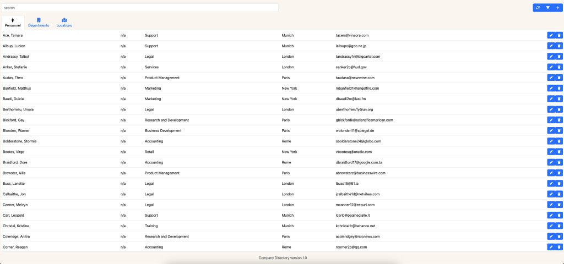
Task: Trash the Kristine Christal row
Action: [559, 226]
